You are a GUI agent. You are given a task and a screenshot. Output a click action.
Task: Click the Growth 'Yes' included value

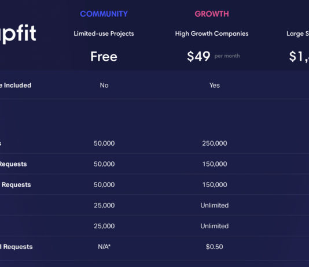point(215,86)
